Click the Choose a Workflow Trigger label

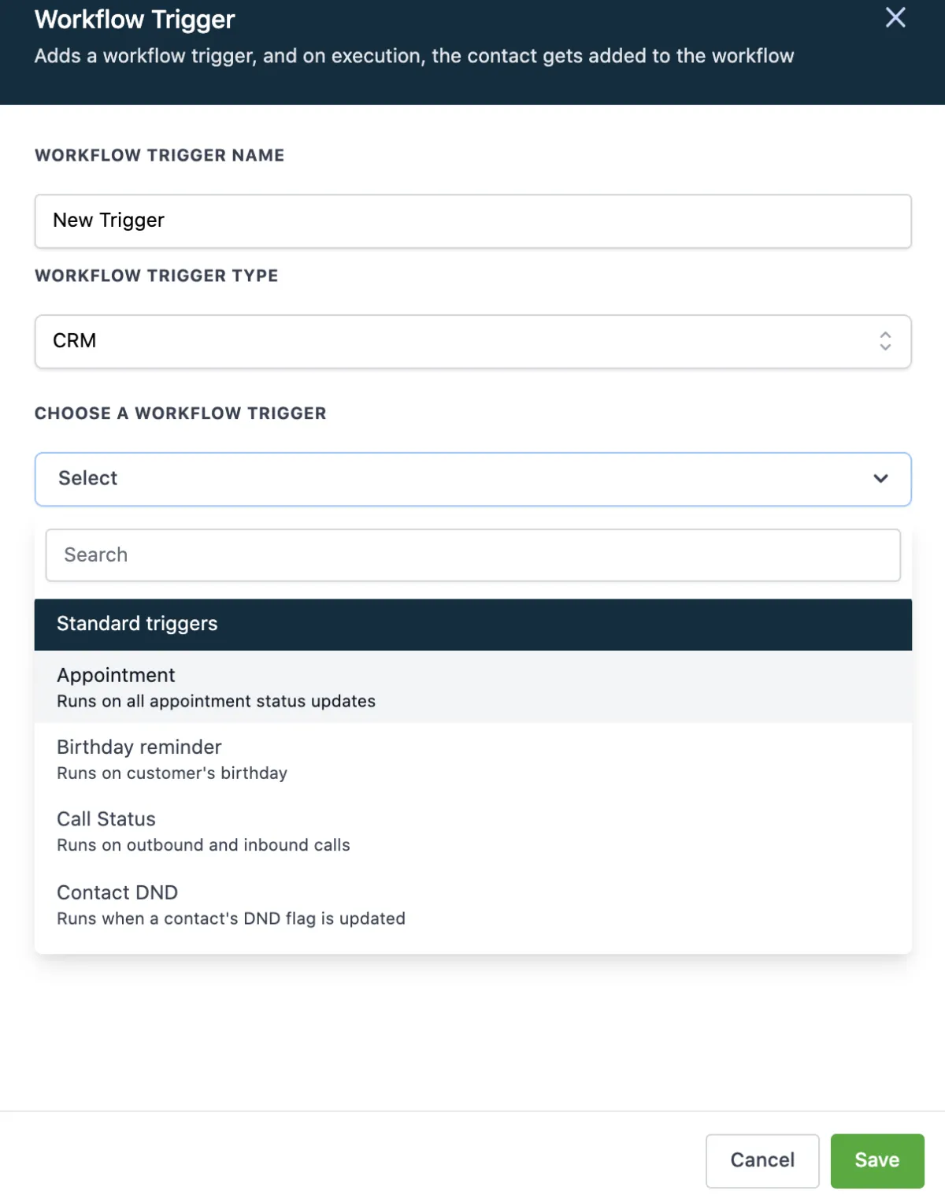point(180,414)
